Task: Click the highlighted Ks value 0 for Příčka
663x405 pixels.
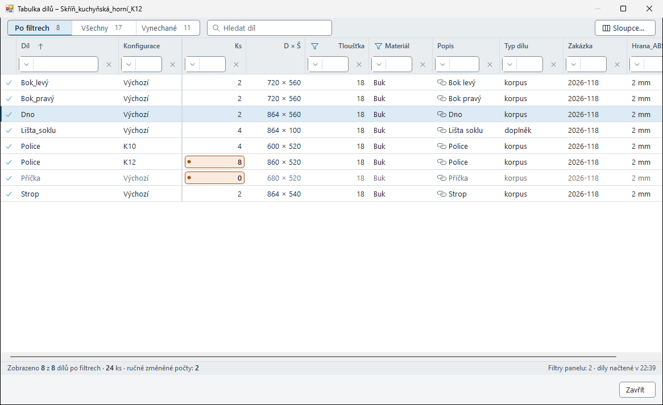Action: (214, 178)
